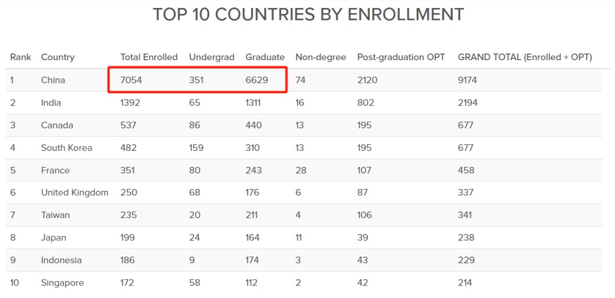
Task: Select the Graduate column header
Action: point(265,57)
